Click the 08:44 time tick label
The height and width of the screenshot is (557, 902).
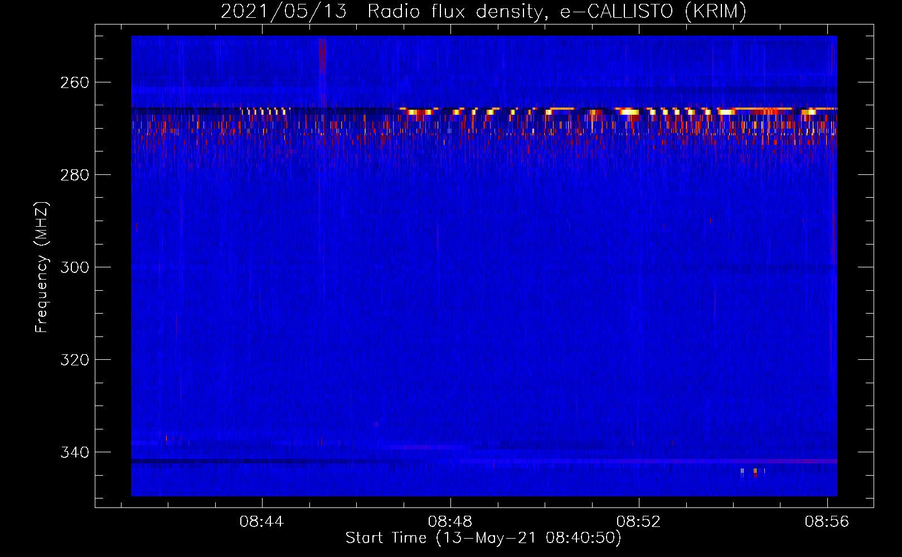coord(261,522)
